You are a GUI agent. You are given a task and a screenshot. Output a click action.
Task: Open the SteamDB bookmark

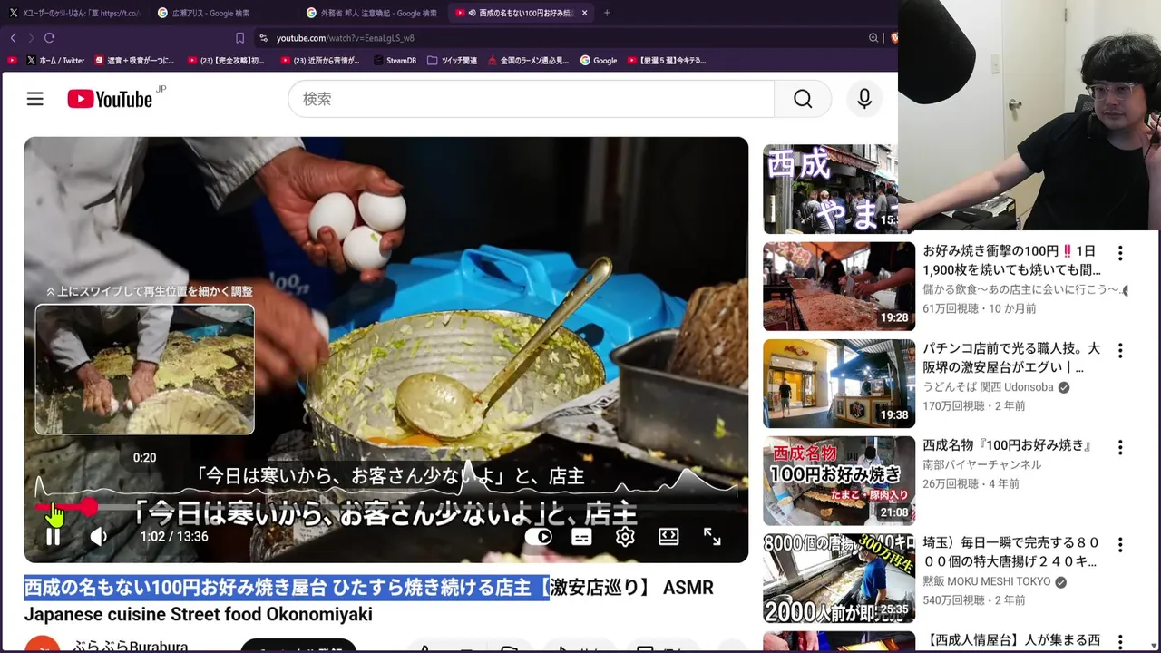393,61
